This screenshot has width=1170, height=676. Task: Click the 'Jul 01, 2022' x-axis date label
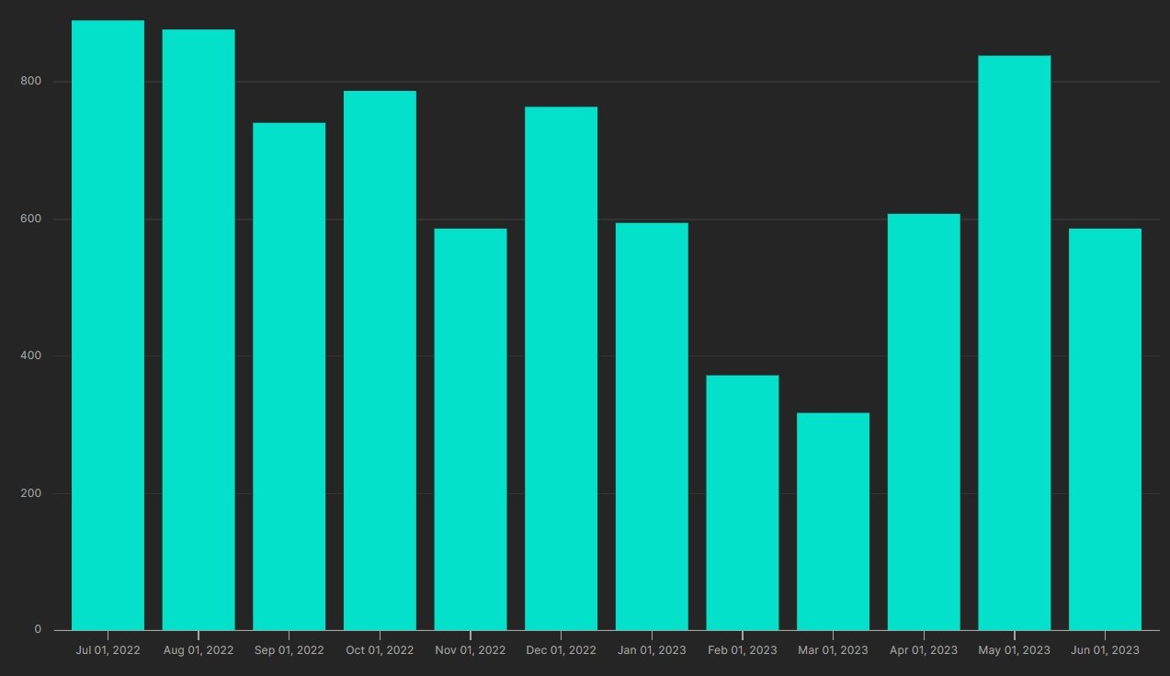pyautogui.click(x=108, y=650)
